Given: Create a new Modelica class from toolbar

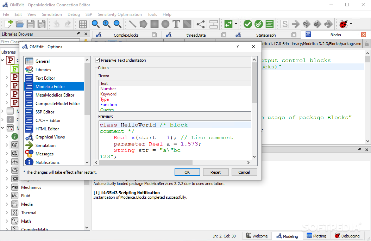Looking at the screenshot, I should (x=9, y=24).
